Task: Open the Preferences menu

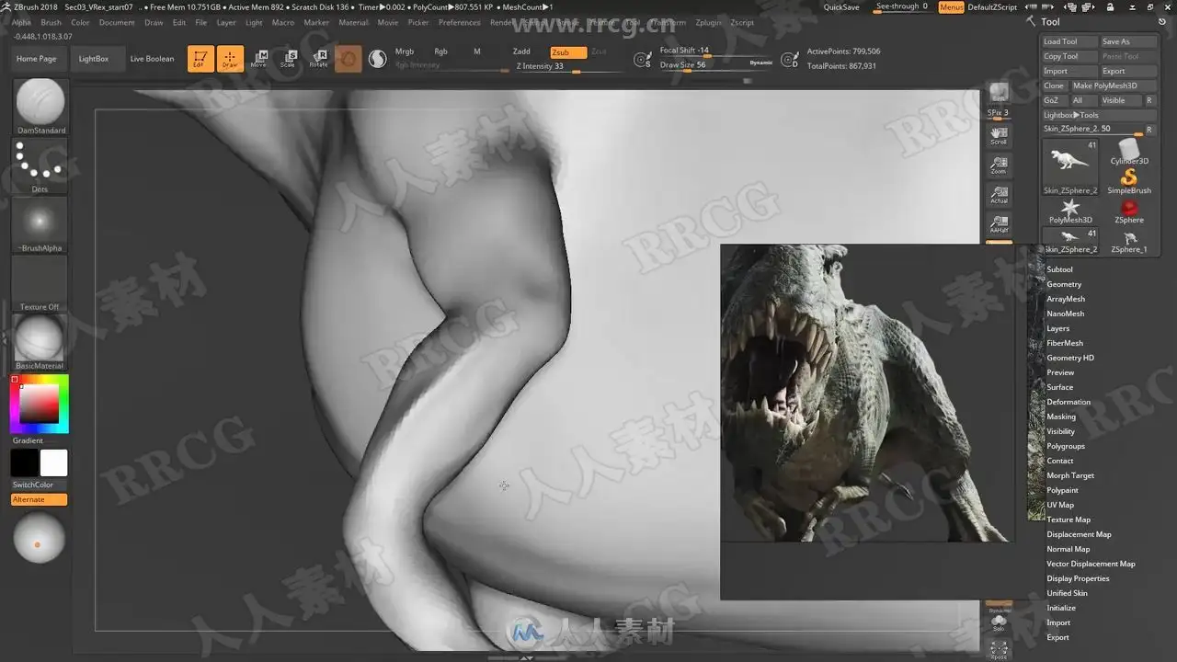Action: 459,22
